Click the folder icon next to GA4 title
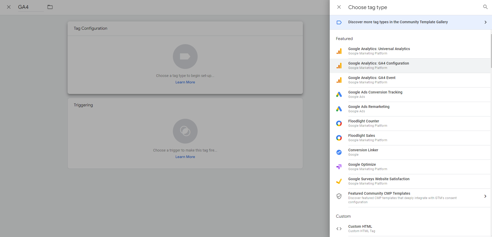 (50, 7)
